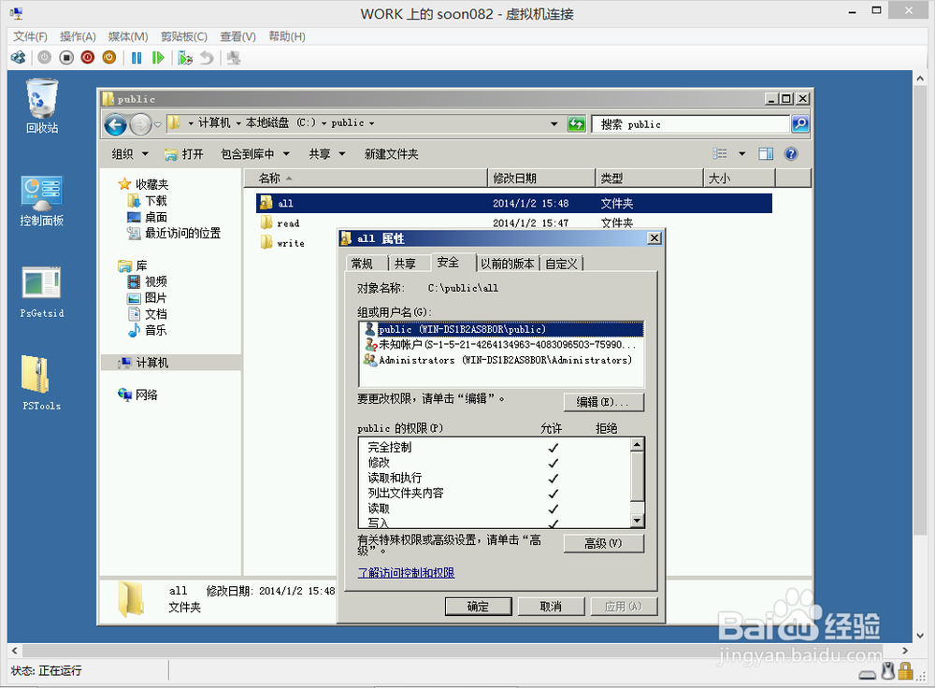This screenshot has width=935, height=688.
Task: Switch to the 共享 tab in properties
Action: tap(410, 264)
